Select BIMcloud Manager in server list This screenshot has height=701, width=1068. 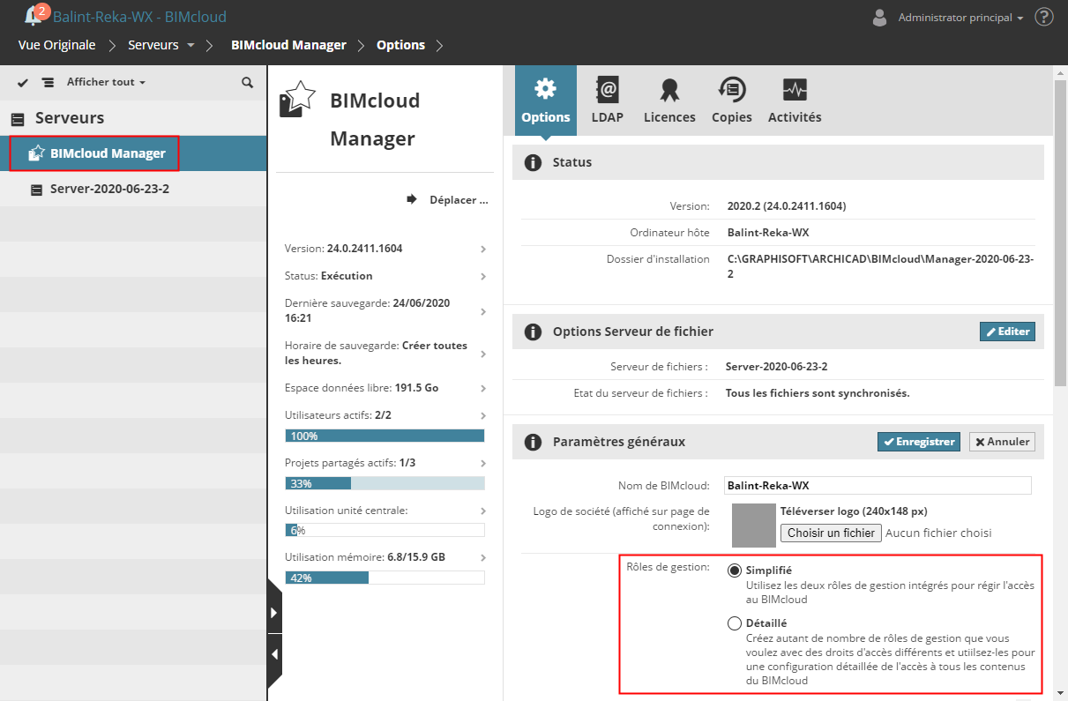[133, 153]
